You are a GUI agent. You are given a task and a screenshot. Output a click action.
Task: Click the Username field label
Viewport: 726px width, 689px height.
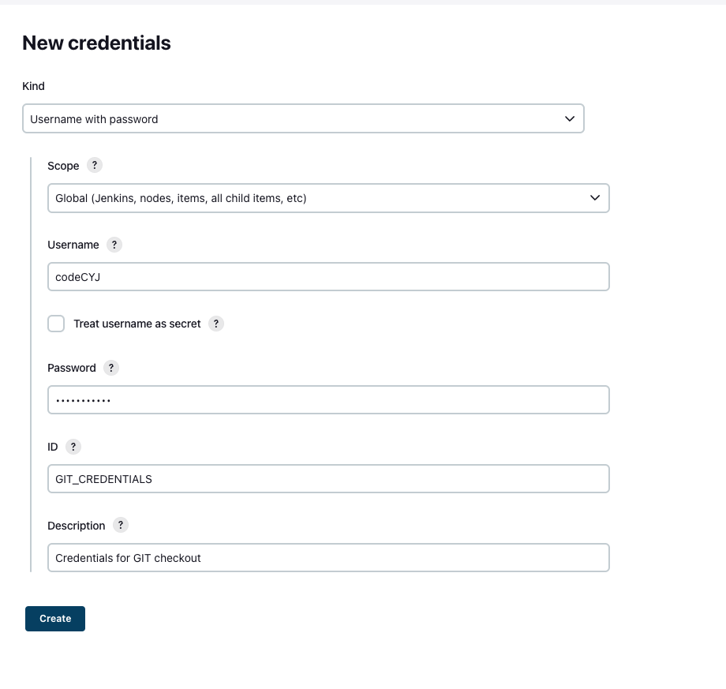73,245
